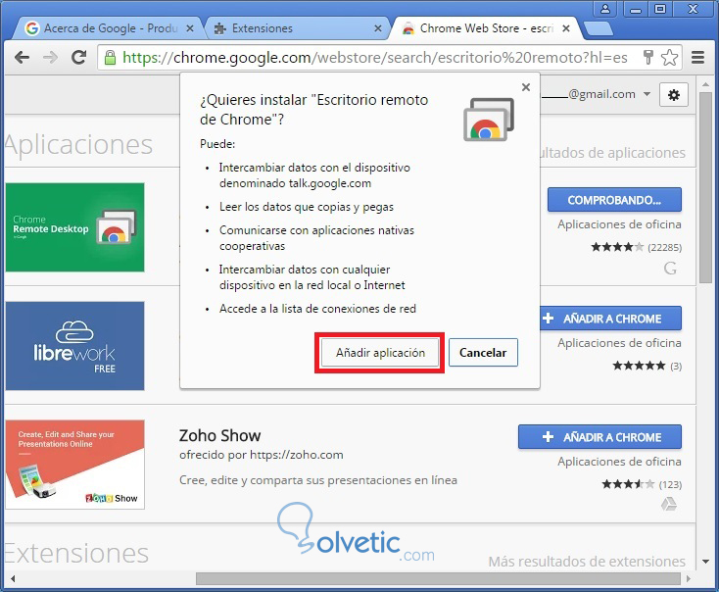Image resolution: width=719 pixels, height=592 pixels.
Task: Click the Google Drive badge under the Zoho Show rating
Action: coord(669,504)
